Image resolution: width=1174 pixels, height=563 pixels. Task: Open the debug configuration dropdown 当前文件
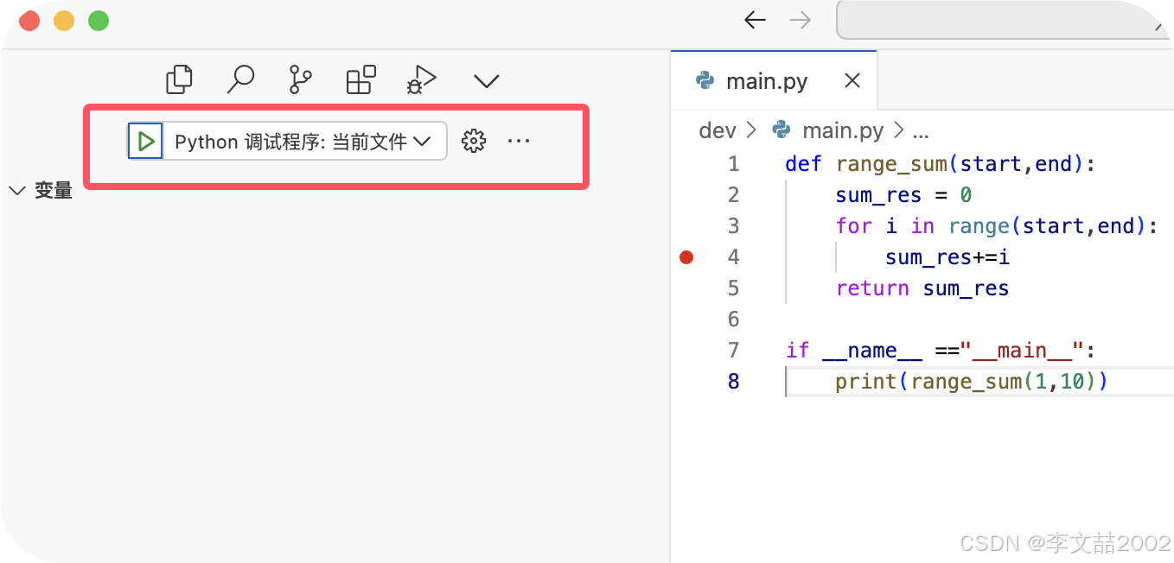click(298, 140)
